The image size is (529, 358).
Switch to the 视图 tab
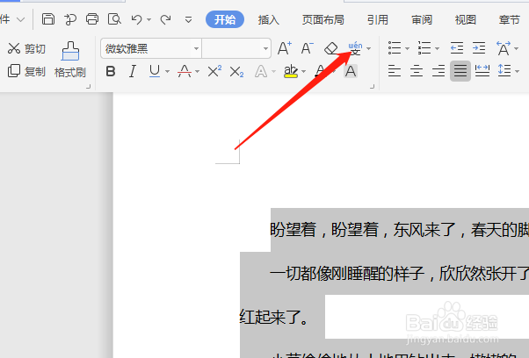coord(465,20)
